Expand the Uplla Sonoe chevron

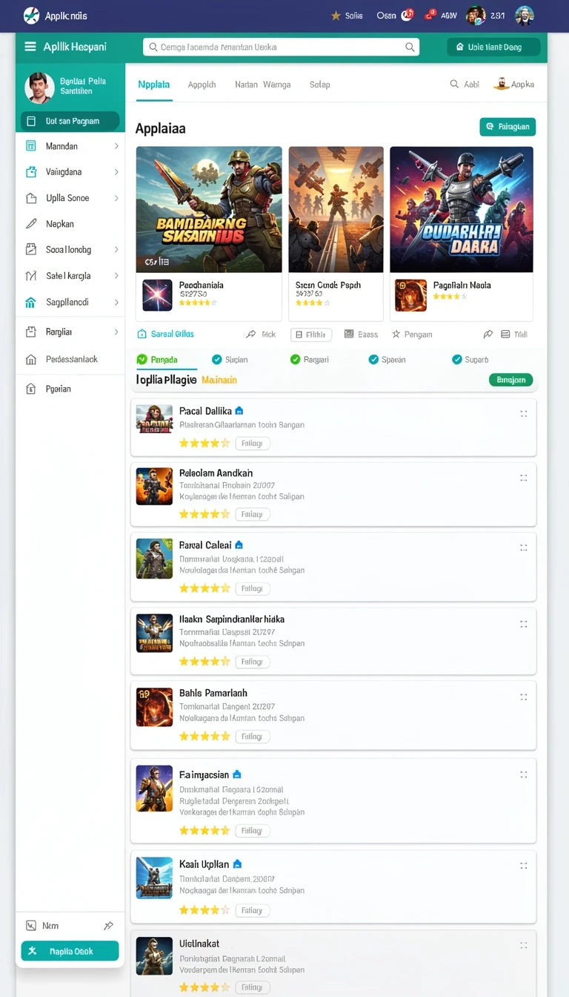pos(116,198)
